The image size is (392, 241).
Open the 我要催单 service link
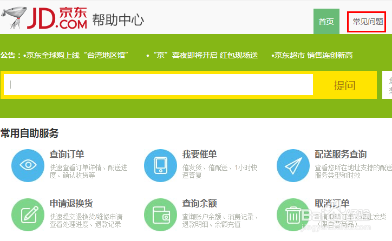pyautogui.click(x=199, y=154)
